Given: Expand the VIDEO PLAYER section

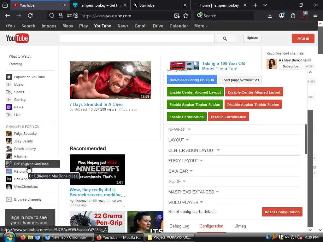Looking at the screenshot, I should 185,202.
